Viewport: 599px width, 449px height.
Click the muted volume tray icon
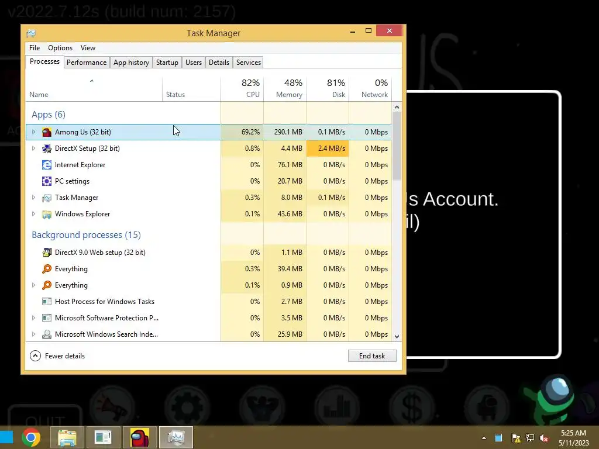544,438
